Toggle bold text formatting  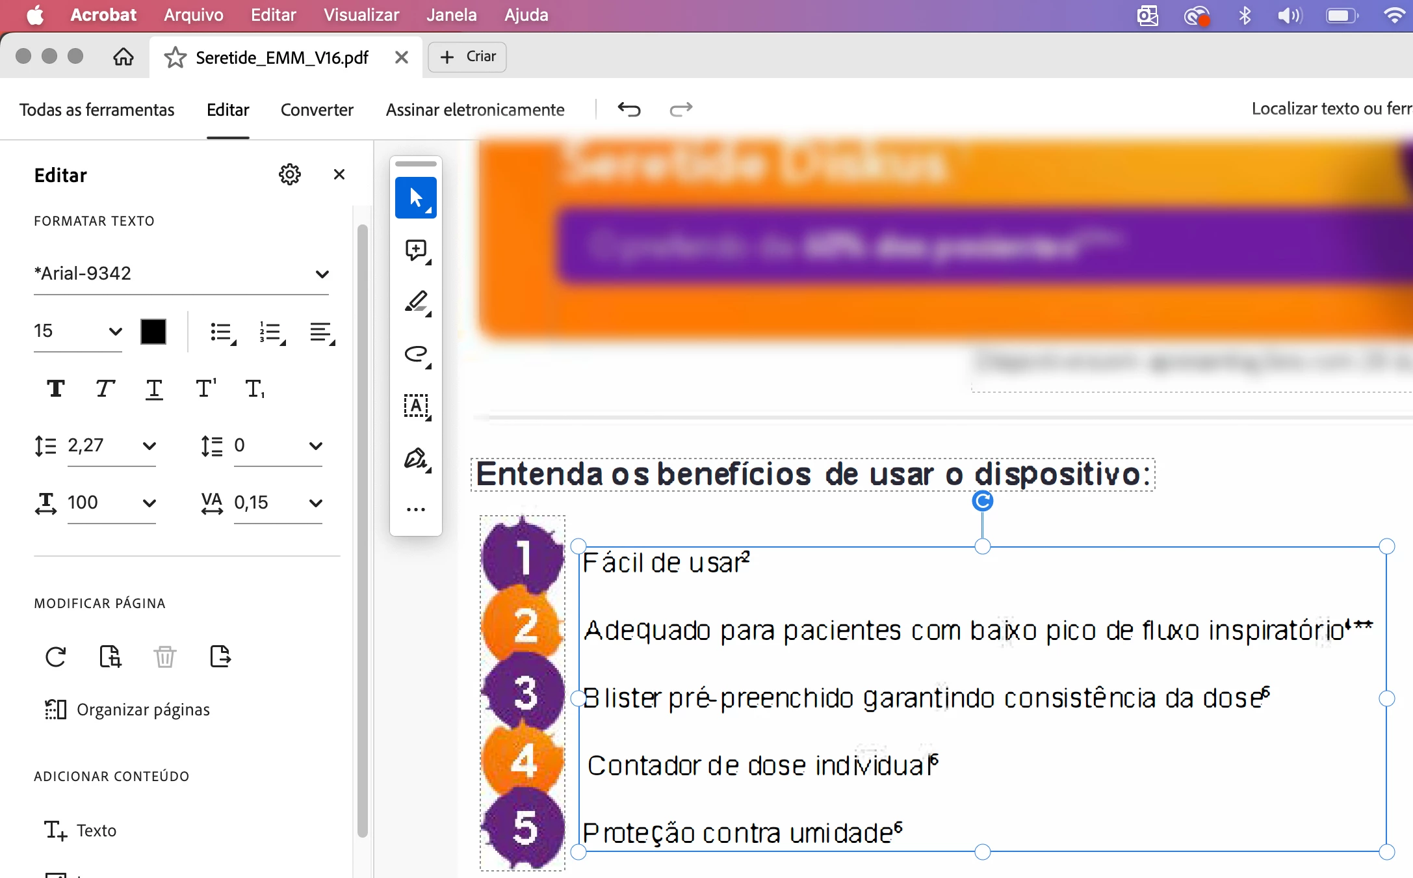pyautogui.click(x=56, y=389)
